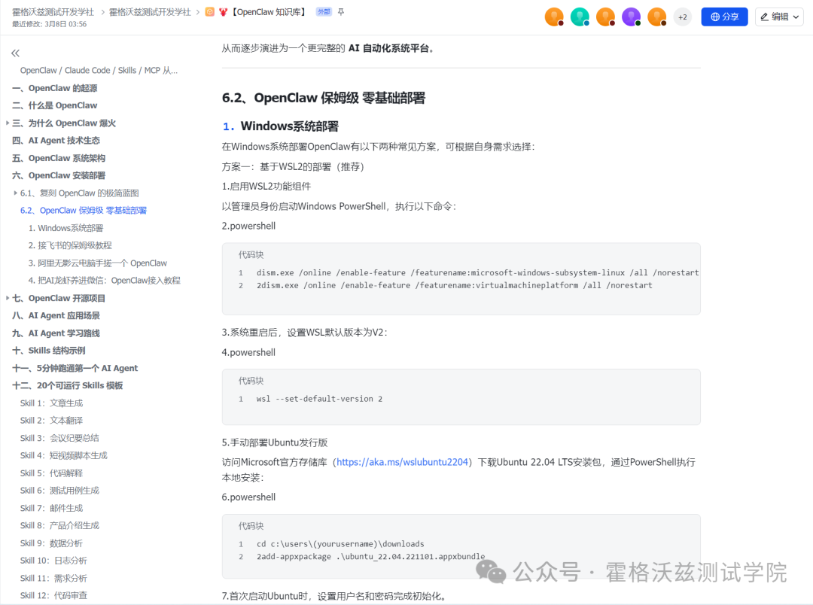Screen dimensions: 813x605
Task: Click the Windows系统部署 heading in document
Action: click(x=290, y=126)
